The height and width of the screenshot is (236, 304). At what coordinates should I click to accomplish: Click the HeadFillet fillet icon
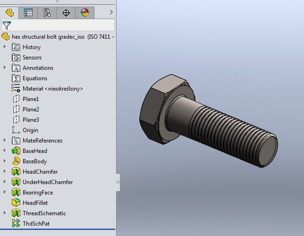16,203
